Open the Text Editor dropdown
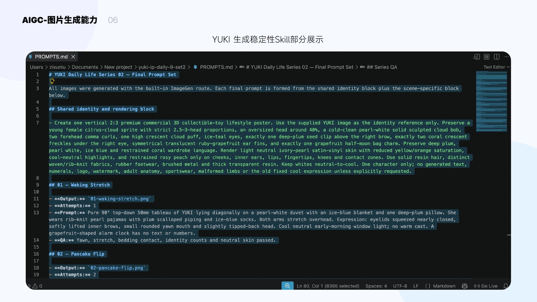This screenshot has height=302, width=537. click(x=496, y=67)
